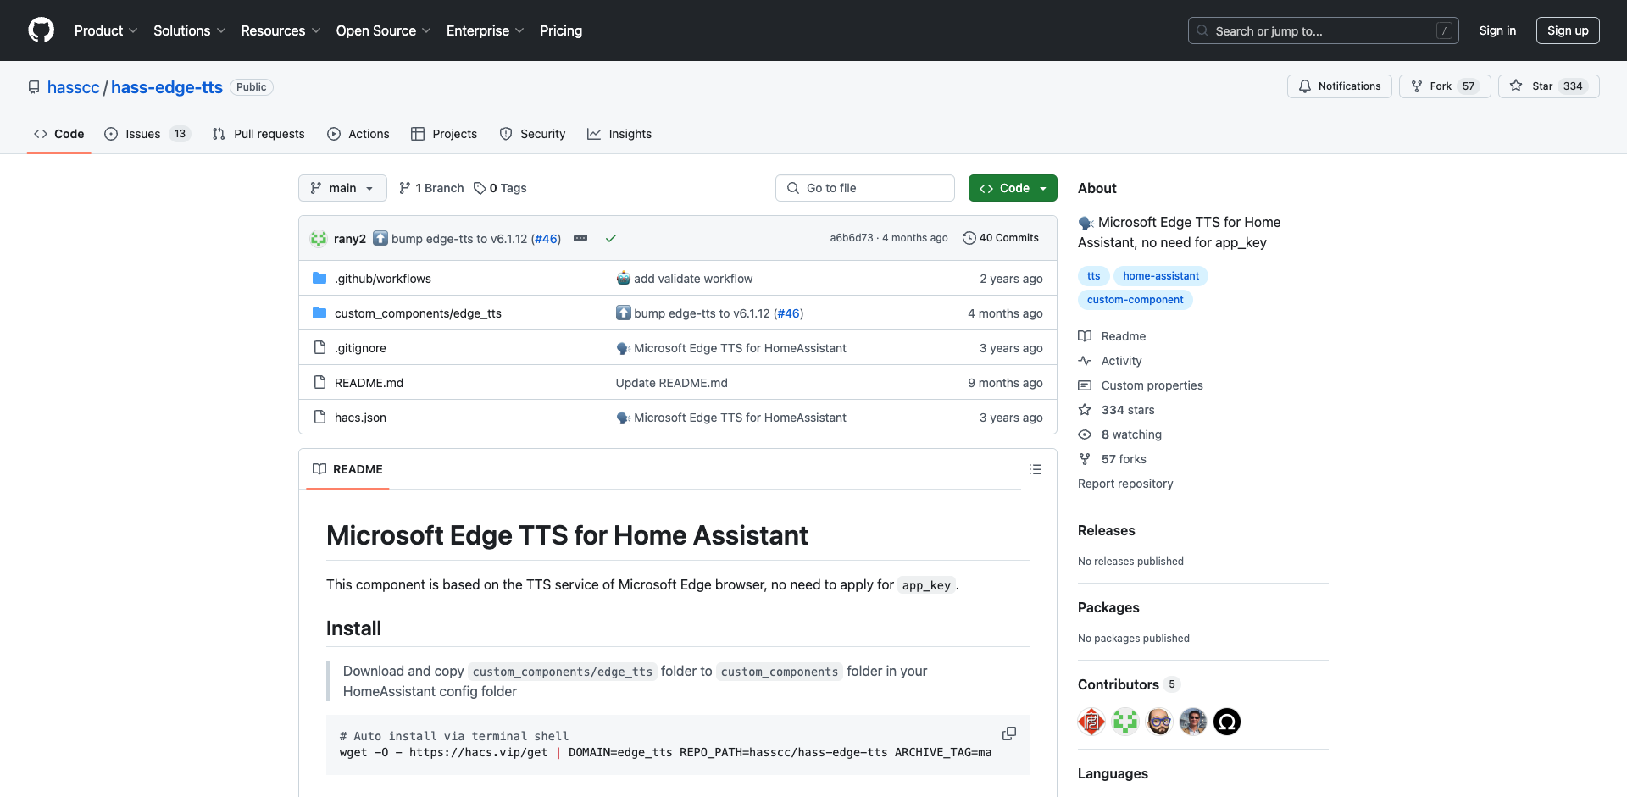Viewport: 1627px width, 797px height.
Task: Open the main branch dropdown
Action: point(342,188)
